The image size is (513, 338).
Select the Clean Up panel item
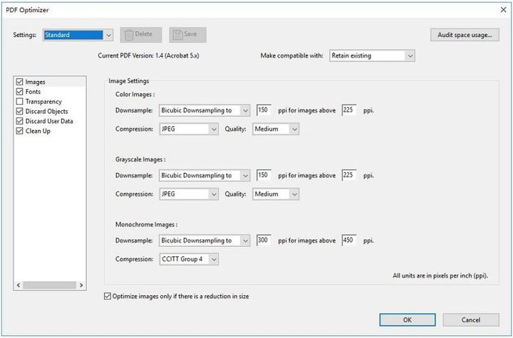pyautogui.click(x=38, y=131)
